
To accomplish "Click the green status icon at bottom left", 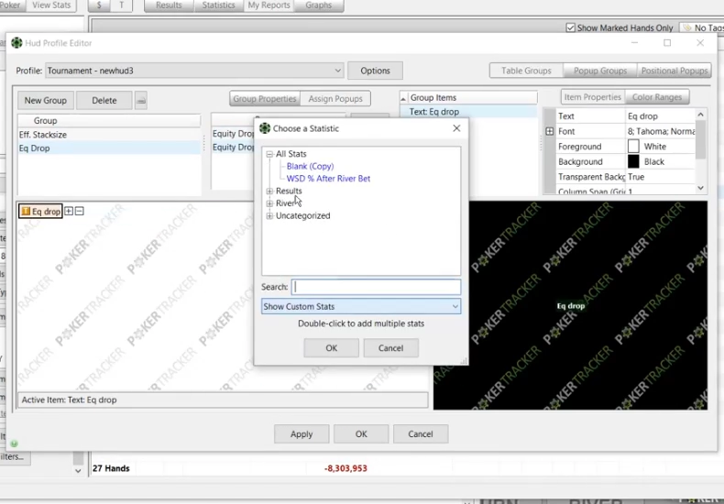I will click(x=15, y=444).
